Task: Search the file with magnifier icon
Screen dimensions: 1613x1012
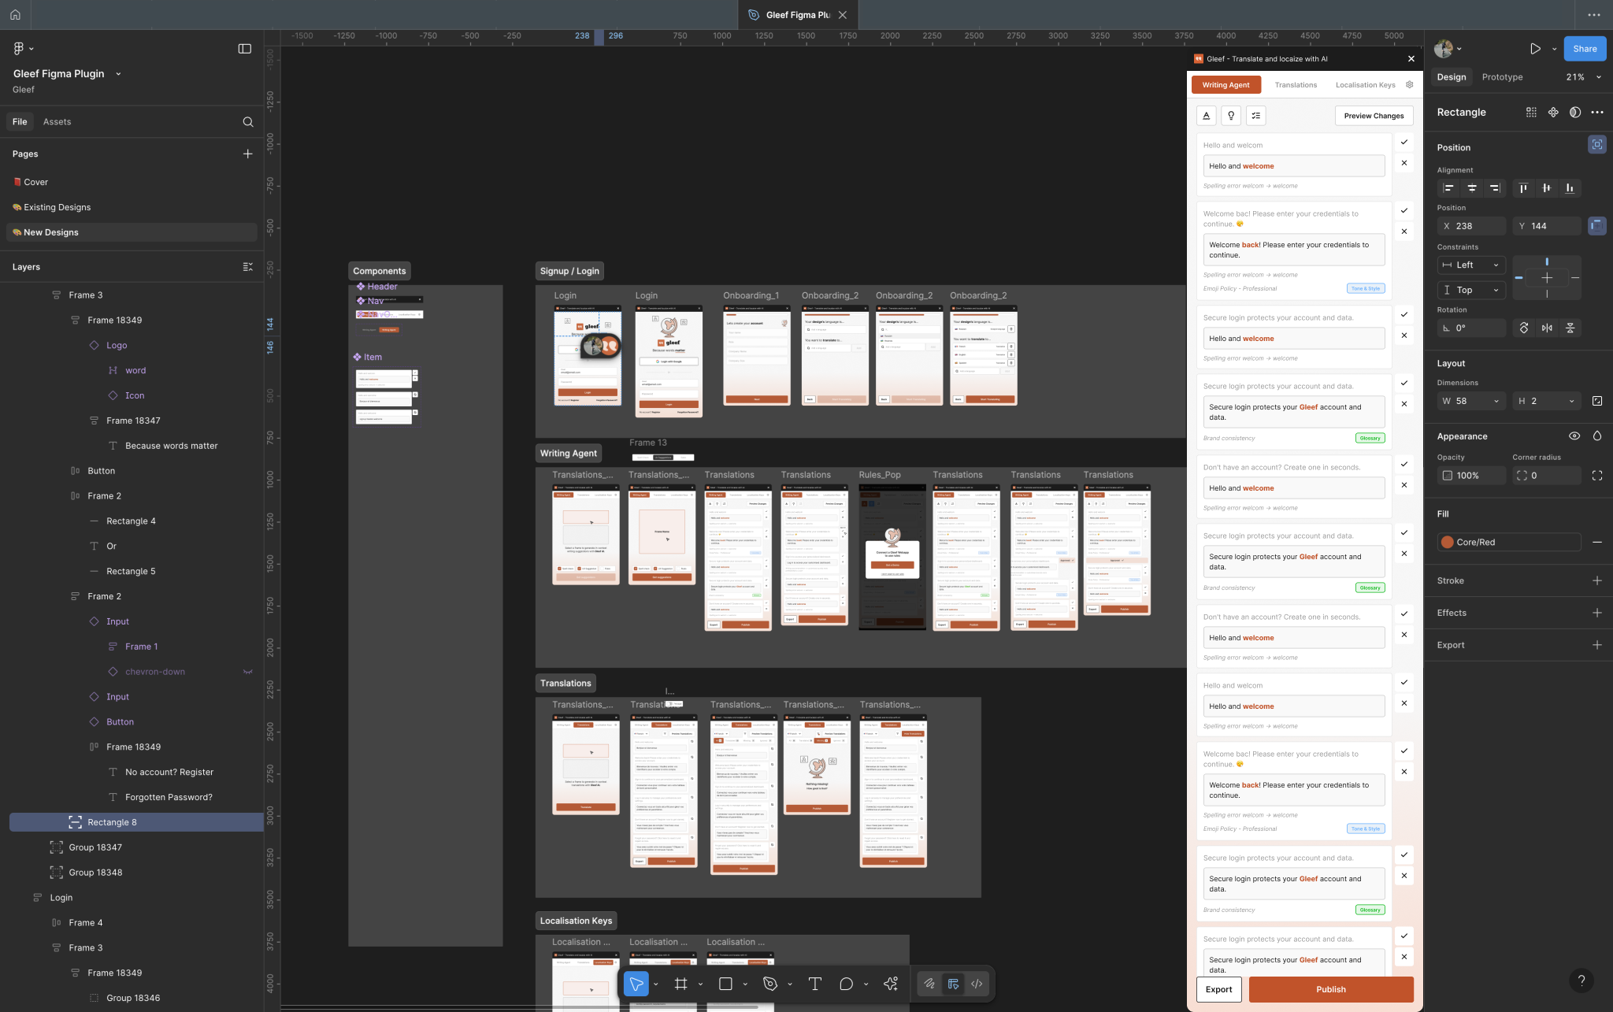Action: pyautogui.click(x=248, y=122)
